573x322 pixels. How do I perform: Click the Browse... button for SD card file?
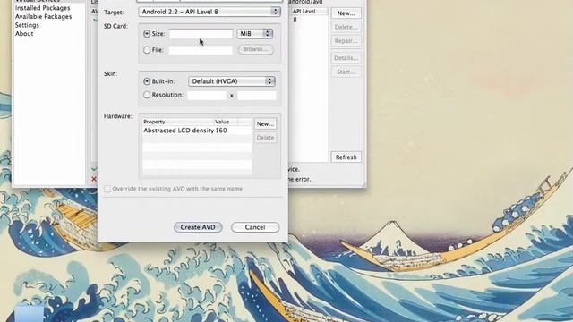tap(255, 49)
